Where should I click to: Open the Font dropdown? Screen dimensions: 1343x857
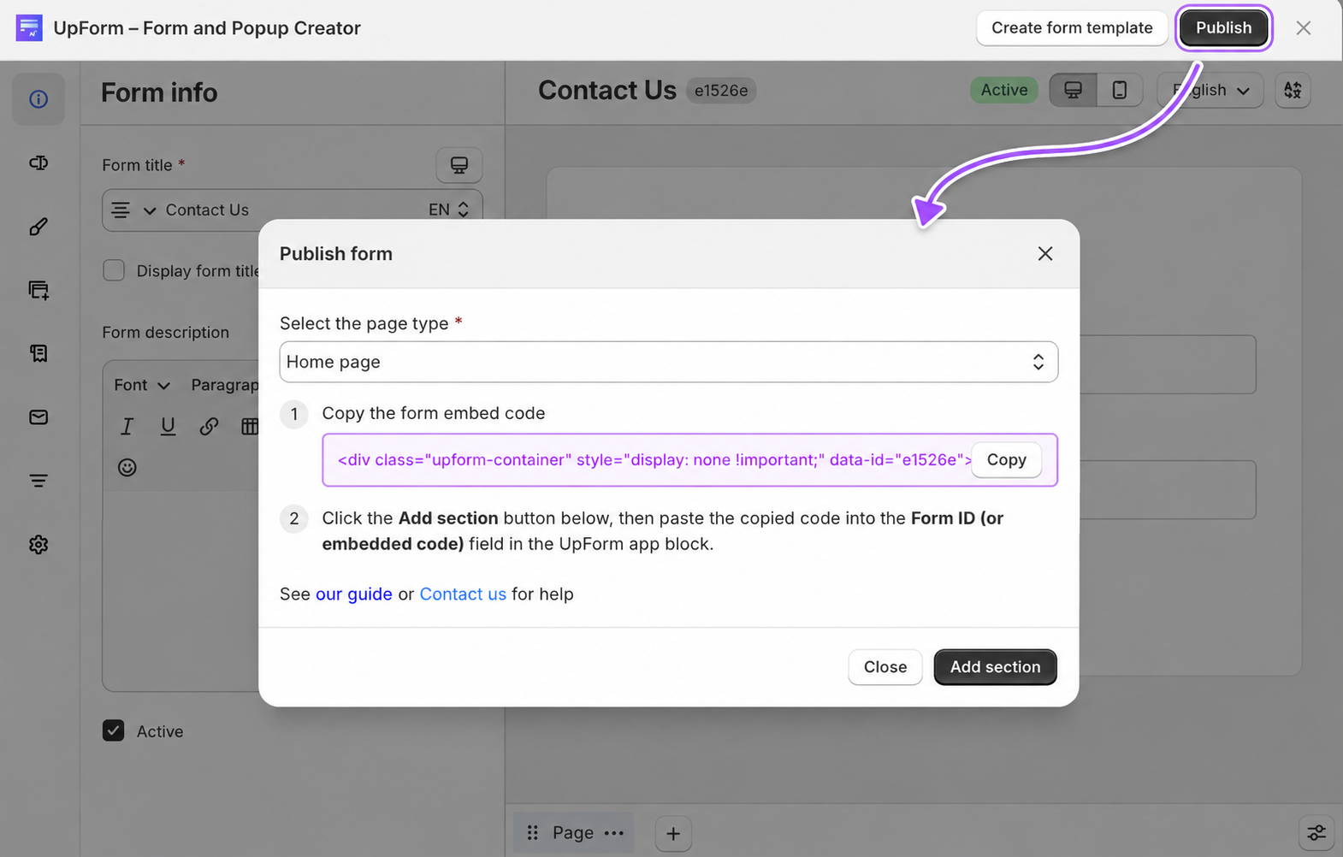(x=142, y=385)
